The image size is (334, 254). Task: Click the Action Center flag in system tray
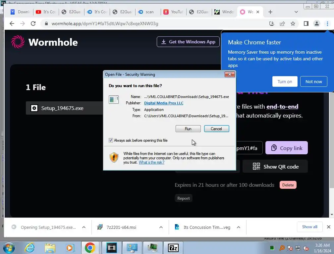coord(290,248)
